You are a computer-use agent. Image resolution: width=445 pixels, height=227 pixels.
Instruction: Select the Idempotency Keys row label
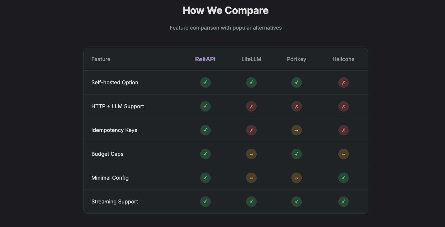point(114,130)
